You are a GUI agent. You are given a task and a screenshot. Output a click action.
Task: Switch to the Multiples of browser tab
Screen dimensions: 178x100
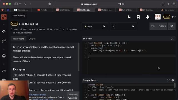click(105, 10)
